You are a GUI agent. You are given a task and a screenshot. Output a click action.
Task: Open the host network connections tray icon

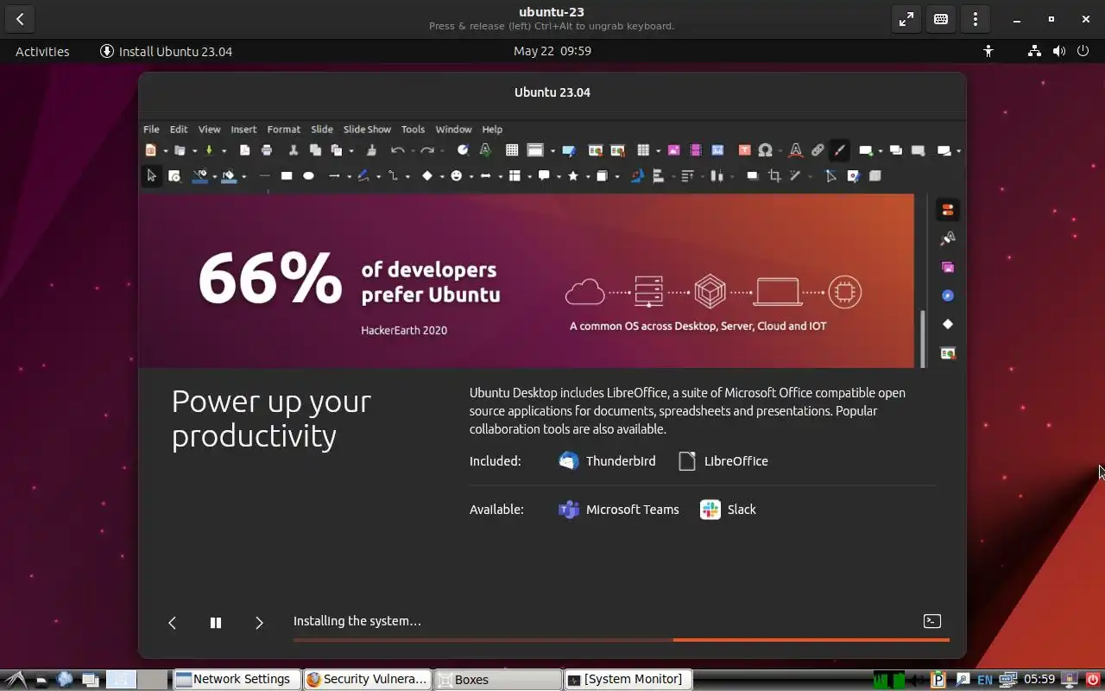tap(1007, 680)
